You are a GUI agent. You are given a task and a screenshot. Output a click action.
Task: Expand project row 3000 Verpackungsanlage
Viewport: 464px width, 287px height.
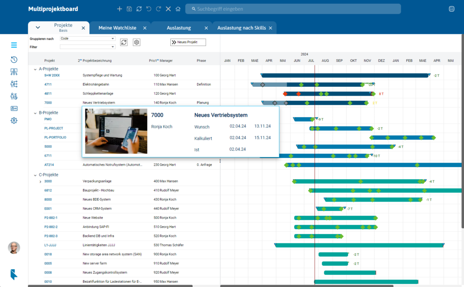click(x=40, y=182)
